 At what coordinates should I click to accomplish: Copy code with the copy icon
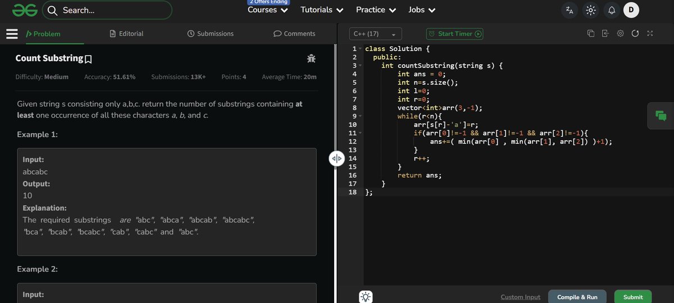coord(591,34)
